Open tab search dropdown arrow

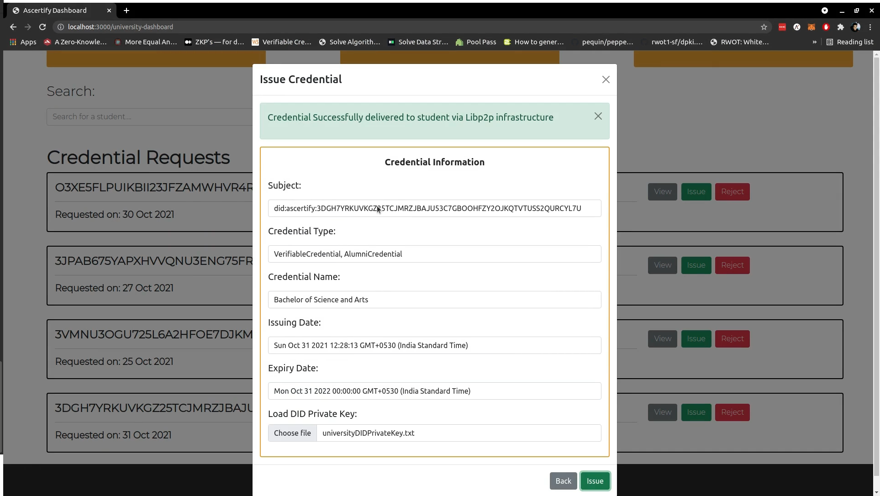point(824,11)
